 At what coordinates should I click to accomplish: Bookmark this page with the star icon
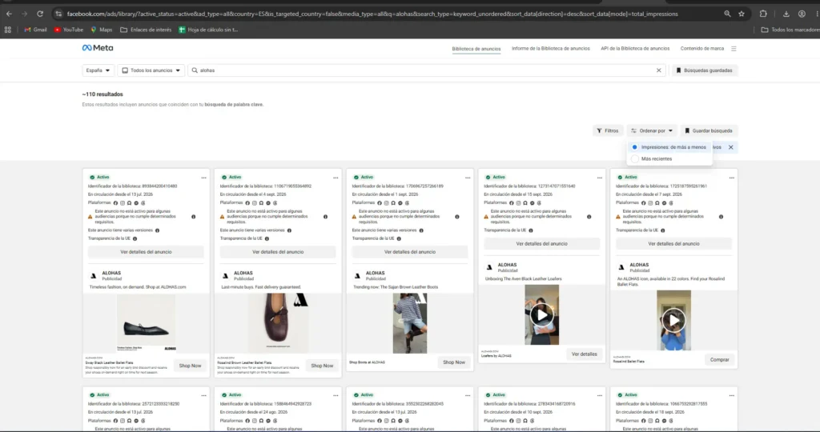(x=741, y=14)
